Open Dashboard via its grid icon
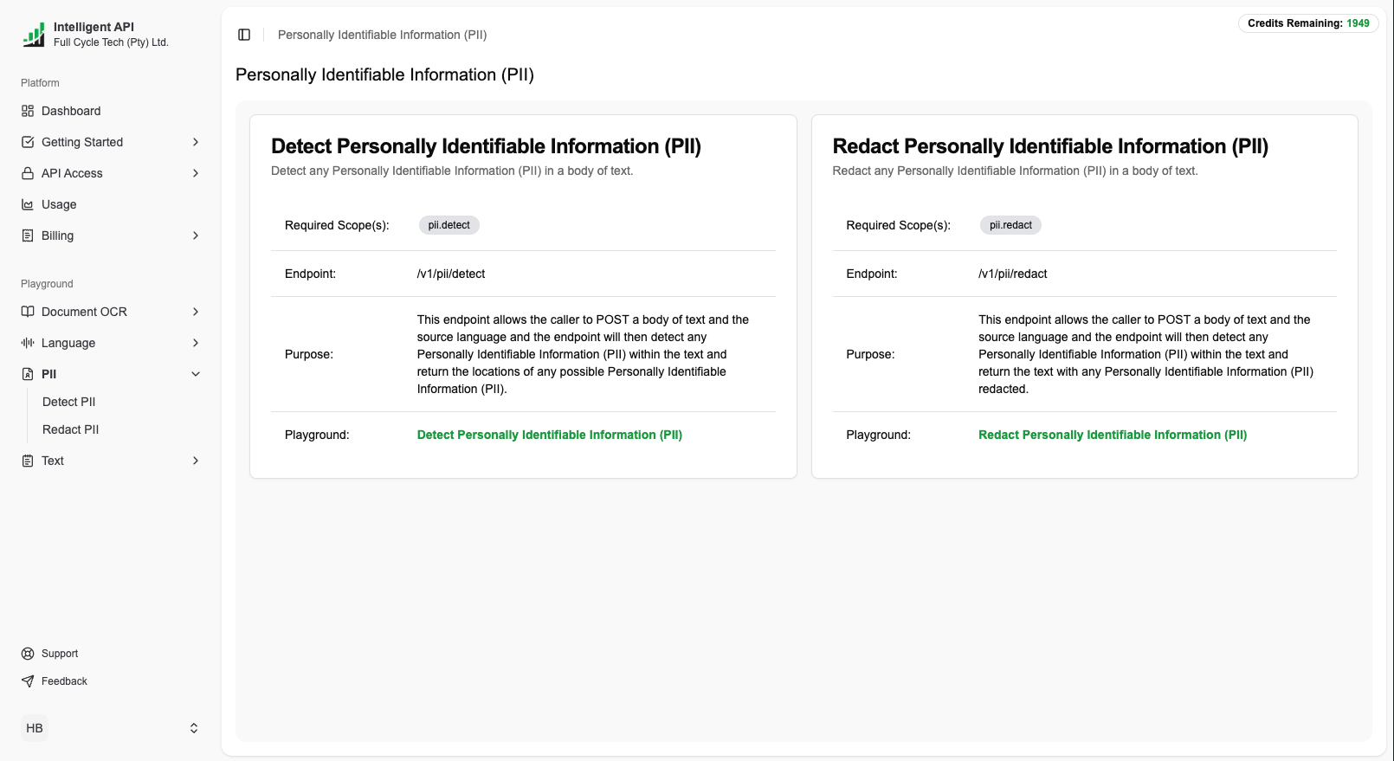 pos(28,111)
